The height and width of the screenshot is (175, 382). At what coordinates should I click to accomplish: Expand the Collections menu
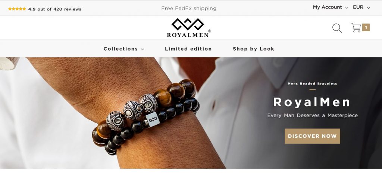coord(124,49)
